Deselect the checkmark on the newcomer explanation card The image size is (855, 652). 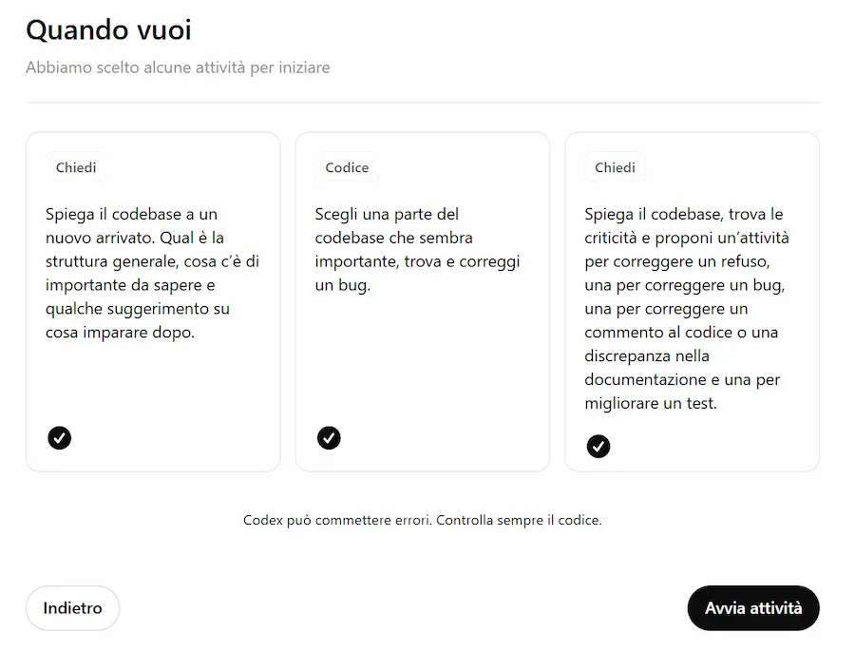60,438
